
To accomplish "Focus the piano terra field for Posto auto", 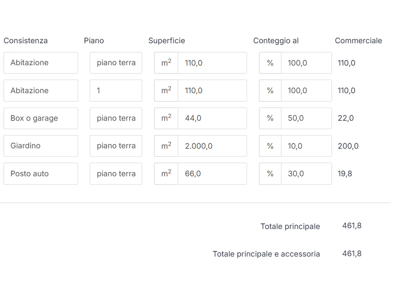I will point(116,174).
